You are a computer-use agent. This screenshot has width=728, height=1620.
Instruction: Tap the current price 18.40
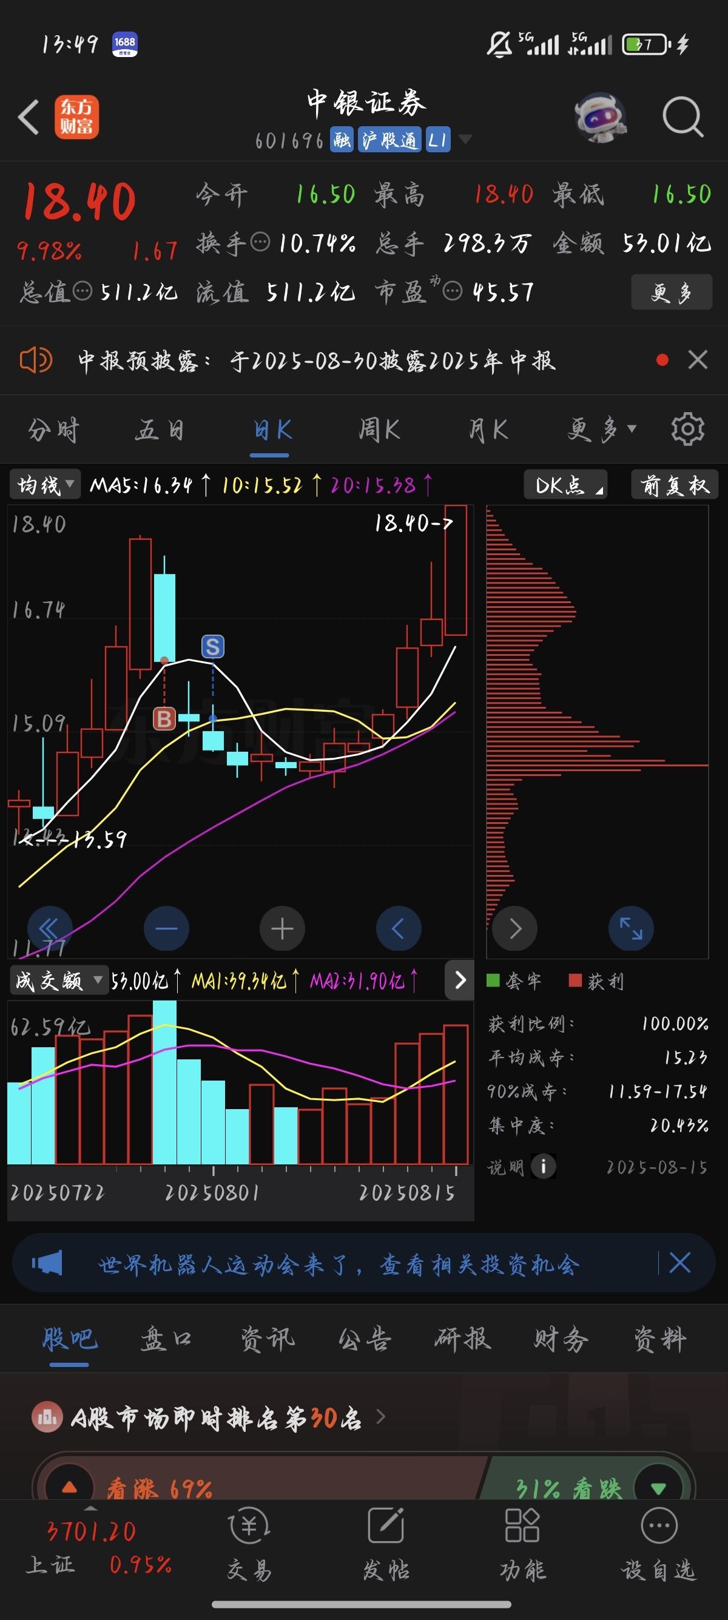pos(79,201)
